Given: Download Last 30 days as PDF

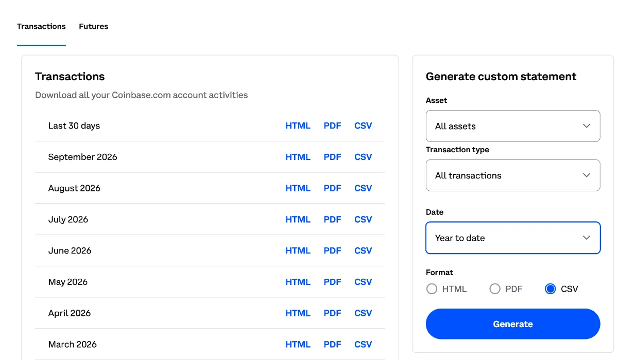Looking at the screenshot, I should coord(332,125).
